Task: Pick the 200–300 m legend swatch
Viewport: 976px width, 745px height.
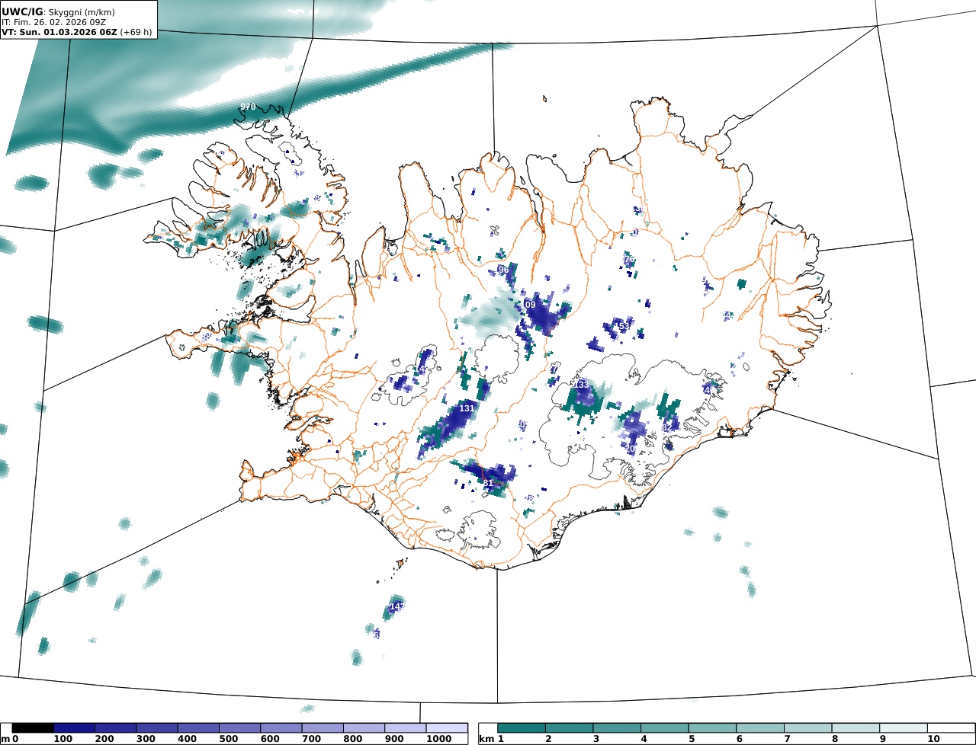Action: pyautogui.click(x=115, y=728)
